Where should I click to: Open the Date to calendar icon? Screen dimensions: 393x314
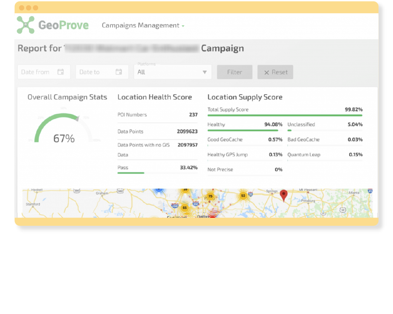tap(119, 72)
